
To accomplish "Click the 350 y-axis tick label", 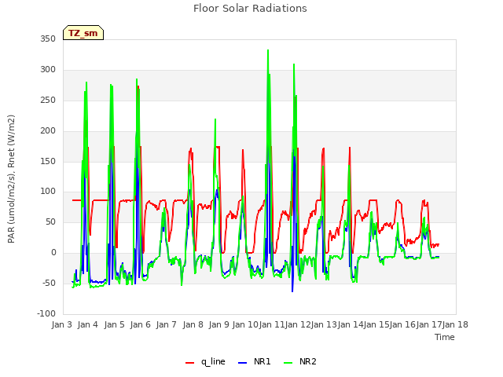I will click(x=48, y=39).
